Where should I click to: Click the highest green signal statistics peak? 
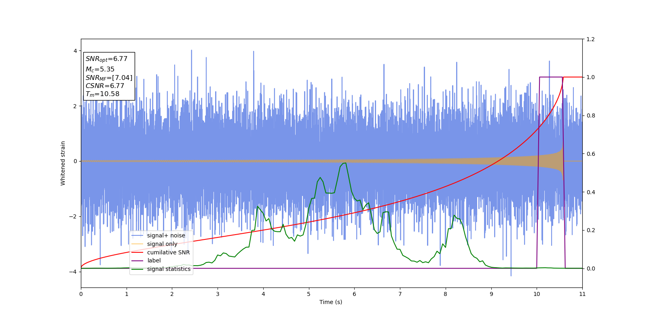[345, 163]
